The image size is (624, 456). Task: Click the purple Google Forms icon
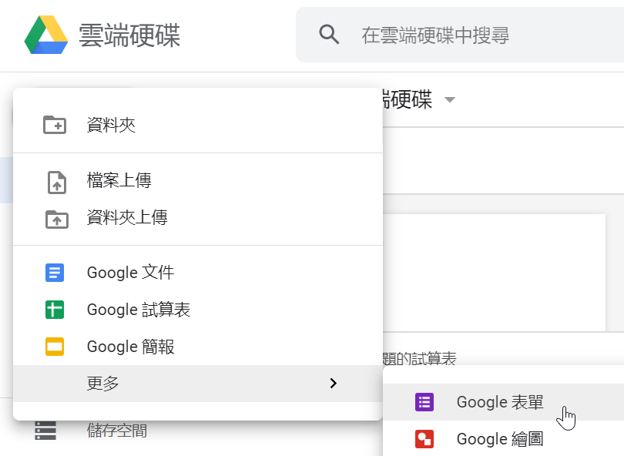tap(424, 402)
